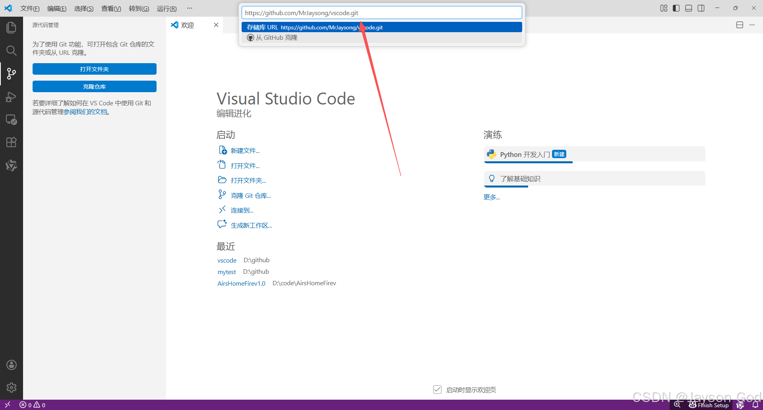Click 更多... walkthroughs link
The image size is (763, 410).
pos(492,197)
